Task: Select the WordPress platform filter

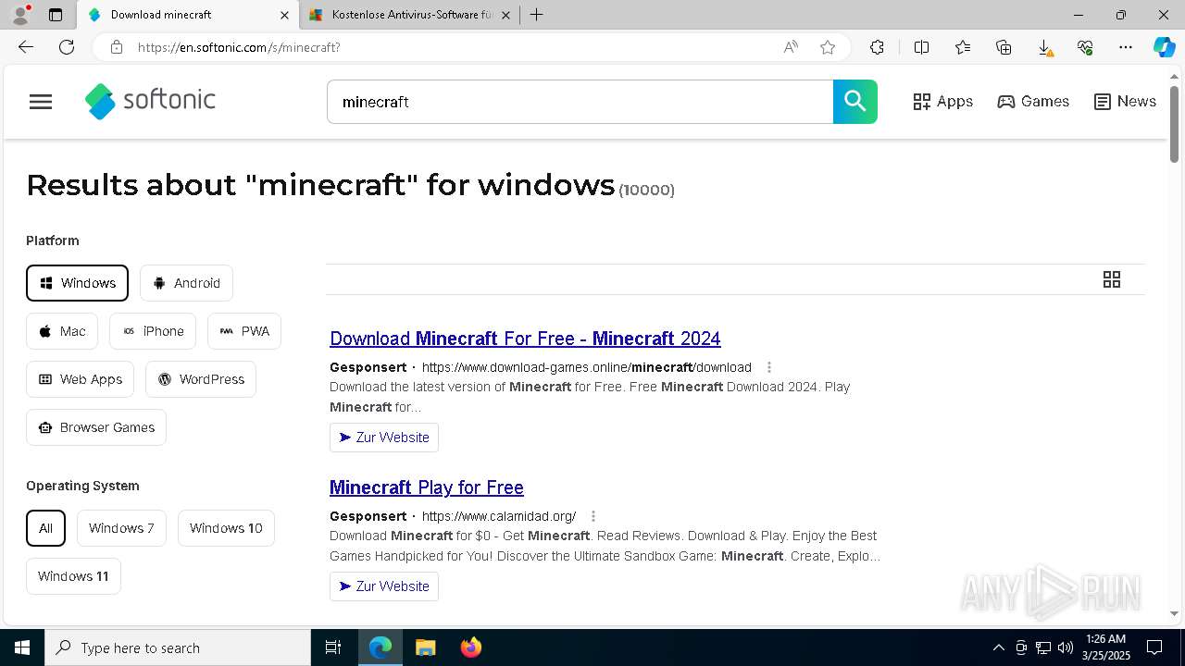Action: click(x=201, y=379)
